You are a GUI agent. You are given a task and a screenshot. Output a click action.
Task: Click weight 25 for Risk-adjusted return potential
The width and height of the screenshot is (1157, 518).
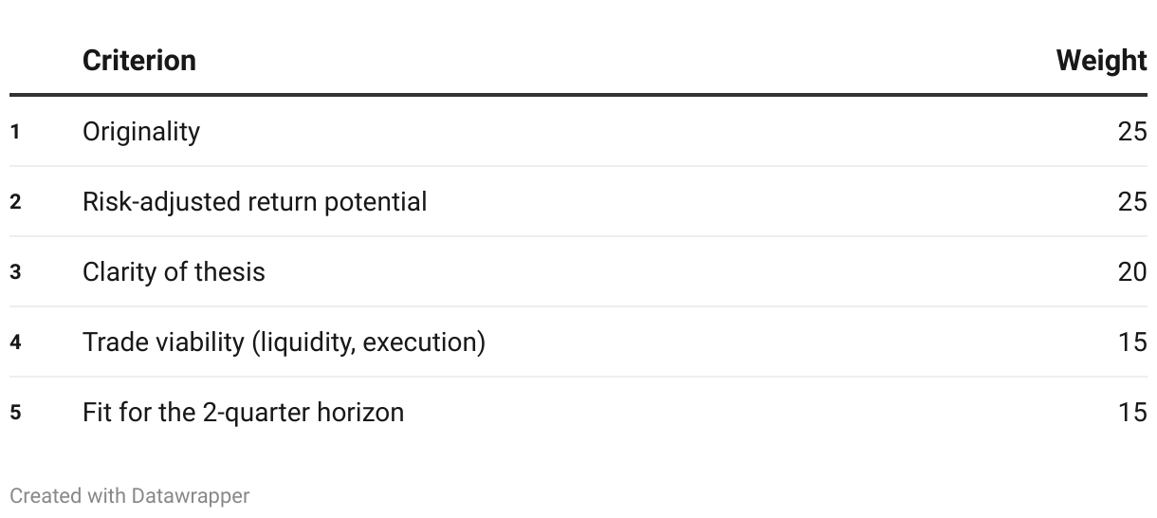[x=1132, y=201]
